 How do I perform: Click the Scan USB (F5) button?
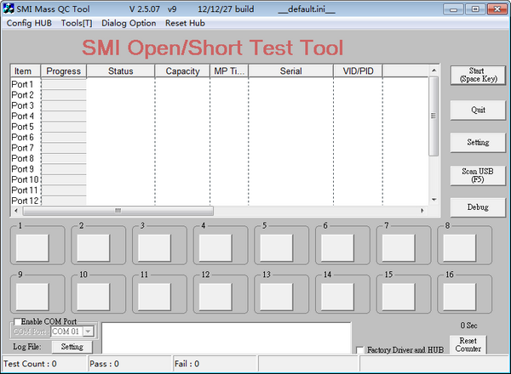click(478, 175)
